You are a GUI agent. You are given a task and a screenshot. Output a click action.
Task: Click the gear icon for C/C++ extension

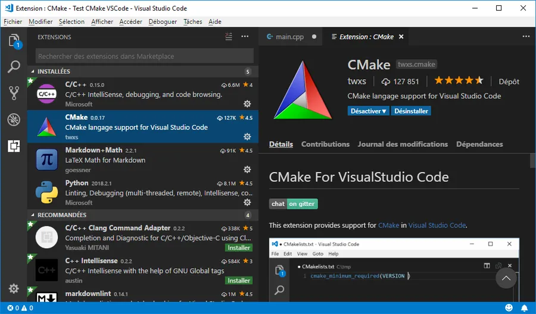tap(247, 103)
